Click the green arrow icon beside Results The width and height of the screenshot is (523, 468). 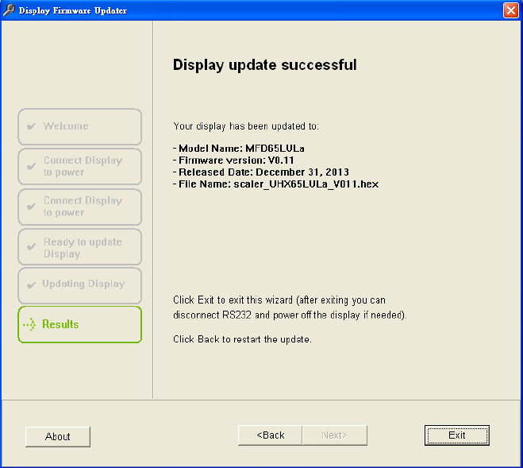(30, 324)
